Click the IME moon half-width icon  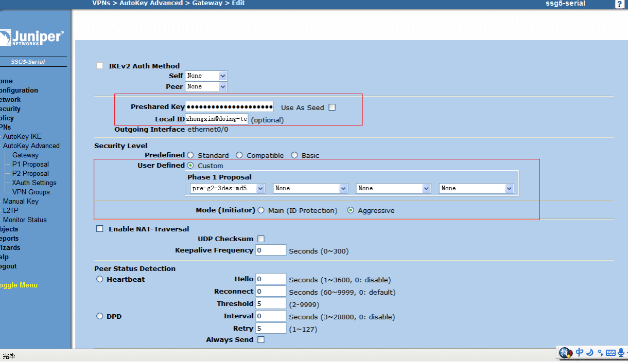pos(590,352)
